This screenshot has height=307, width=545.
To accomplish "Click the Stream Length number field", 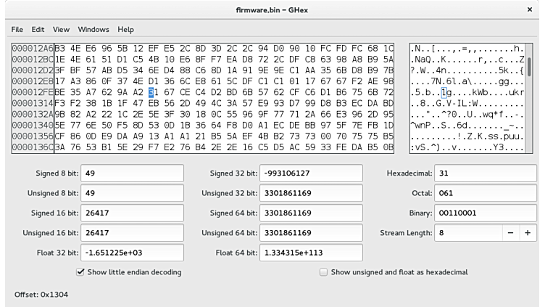I will click(x=467, y=233).
